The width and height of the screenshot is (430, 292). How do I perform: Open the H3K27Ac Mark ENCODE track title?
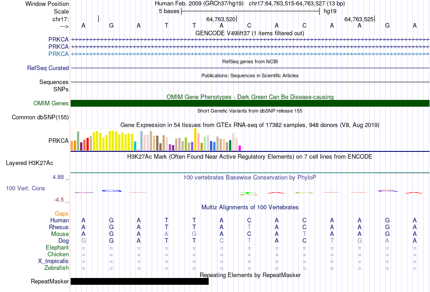pos(250,157)
